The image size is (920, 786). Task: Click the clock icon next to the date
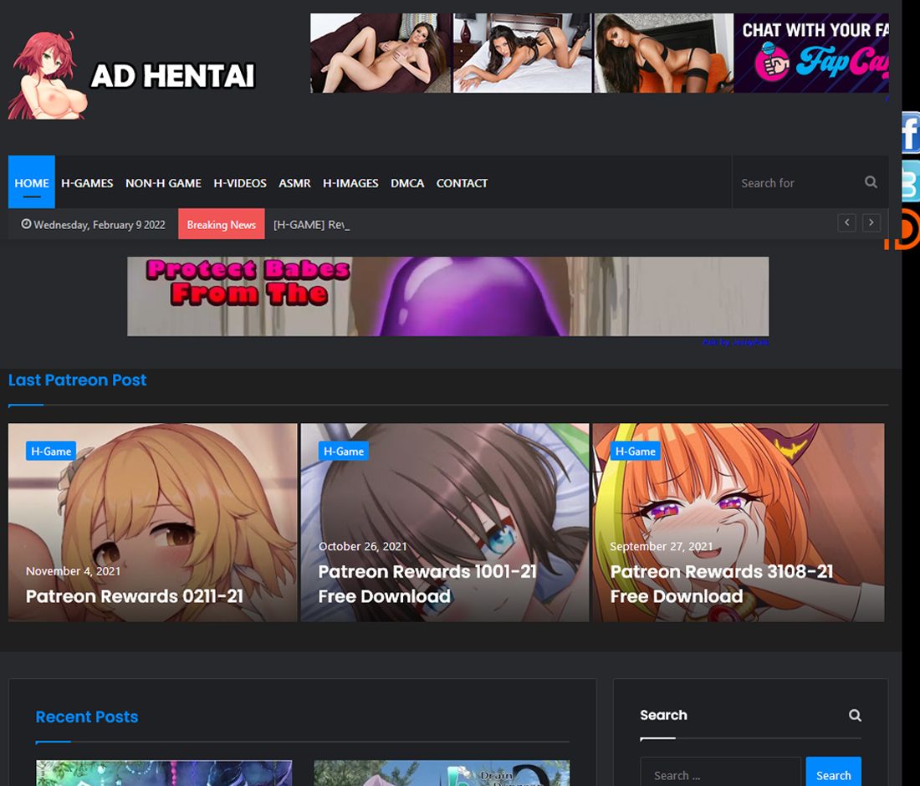pos(25,224)
